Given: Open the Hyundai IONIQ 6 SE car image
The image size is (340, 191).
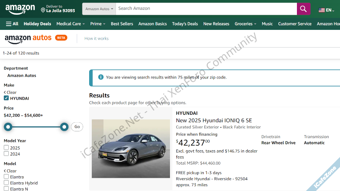Looking at the screenshot, I should coord(131,149).
